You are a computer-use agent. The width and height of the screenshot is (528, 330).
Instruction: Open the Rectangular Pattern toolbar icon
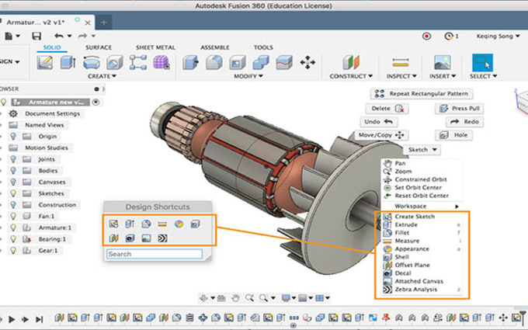137,62
